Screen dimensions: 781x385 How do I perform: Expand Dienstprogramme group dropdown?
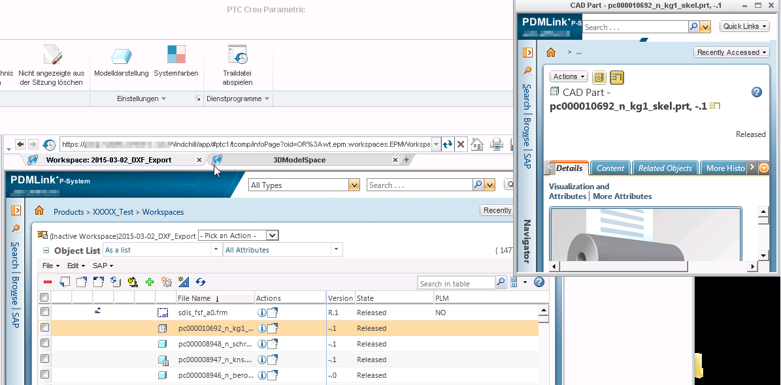[238, 99]
